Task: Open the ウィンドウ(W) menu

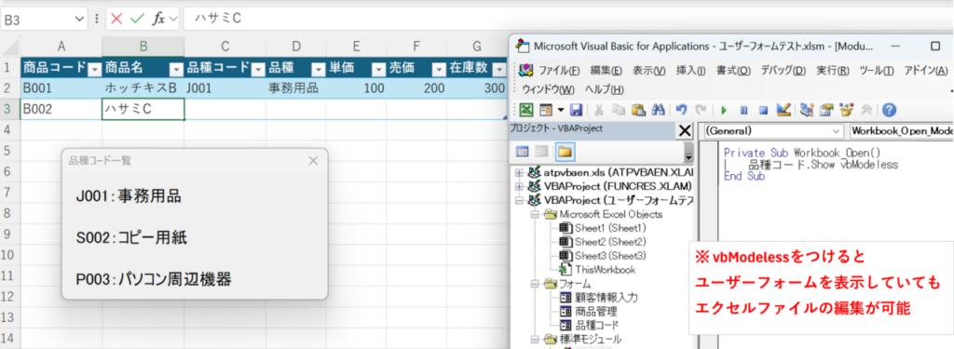Action: [549, 90]
